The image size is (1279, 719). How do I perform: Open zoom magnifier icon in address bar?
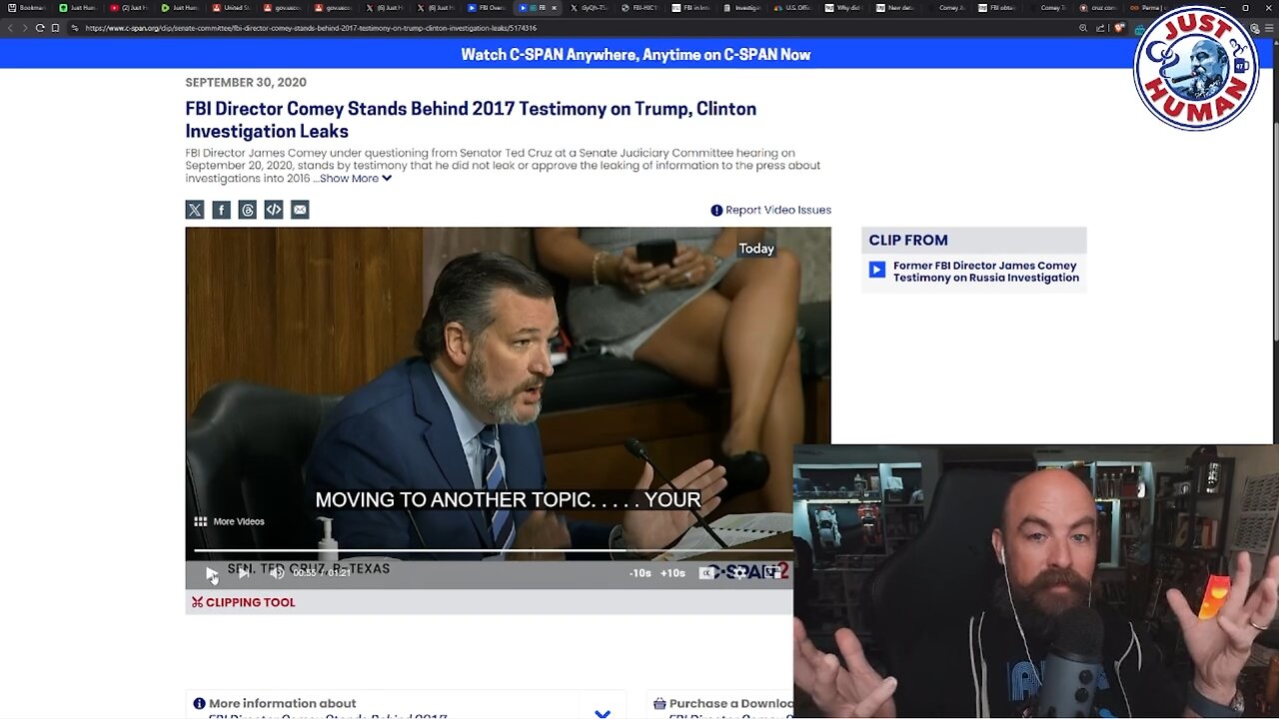point(1083,28)
